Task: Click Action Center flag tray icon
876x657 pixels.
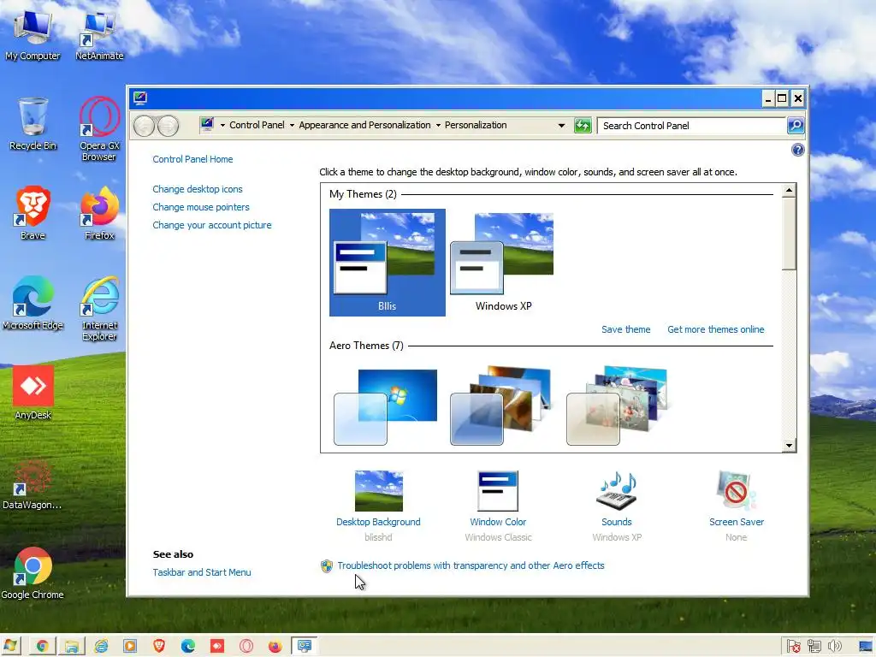Action: (793, 647)
